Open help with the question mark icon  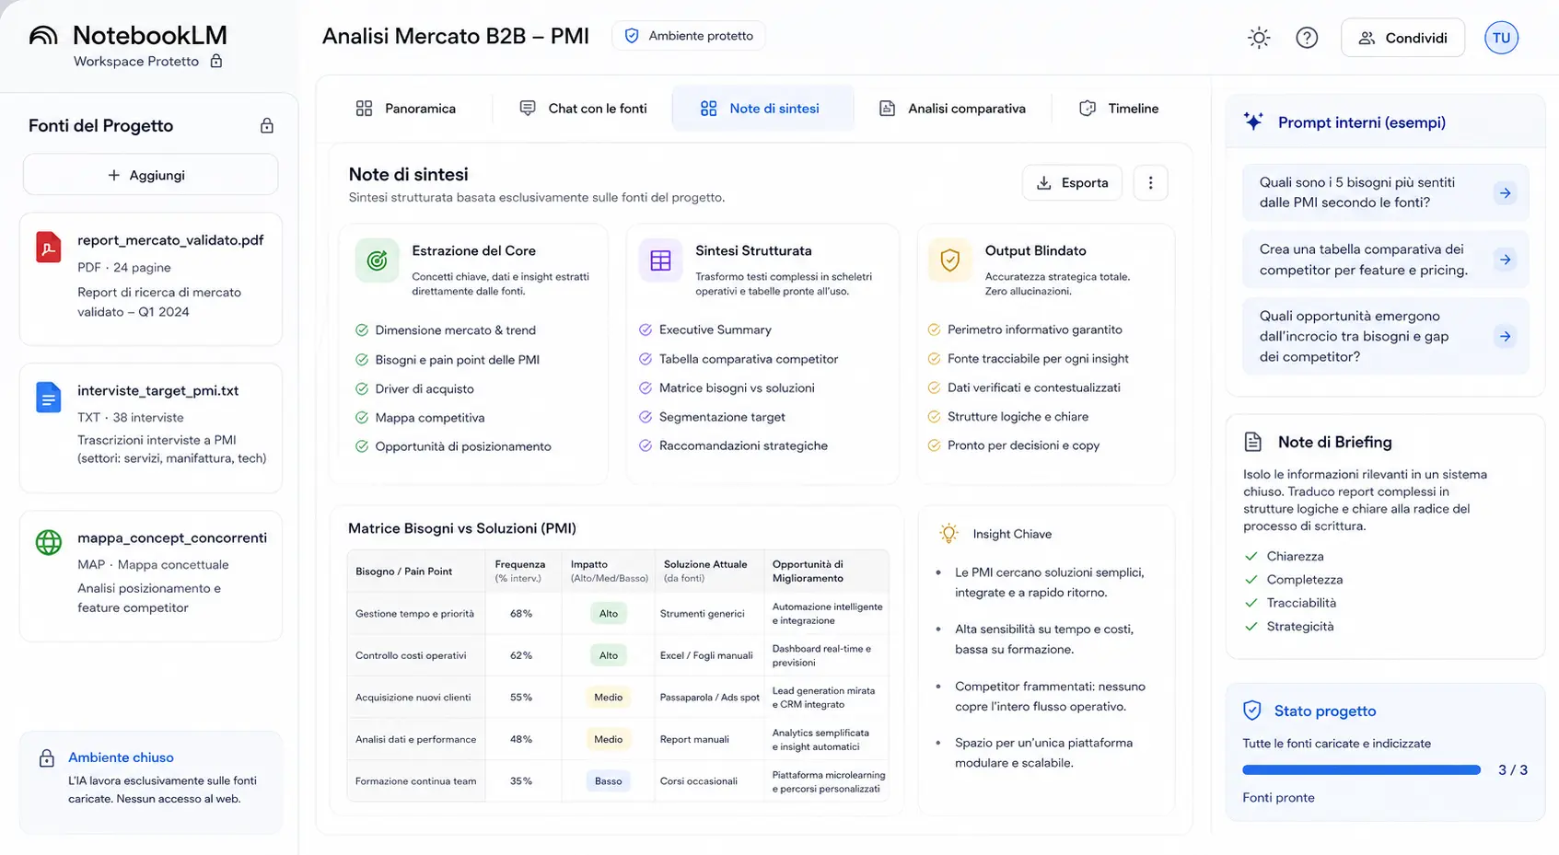coord(1307,38)
